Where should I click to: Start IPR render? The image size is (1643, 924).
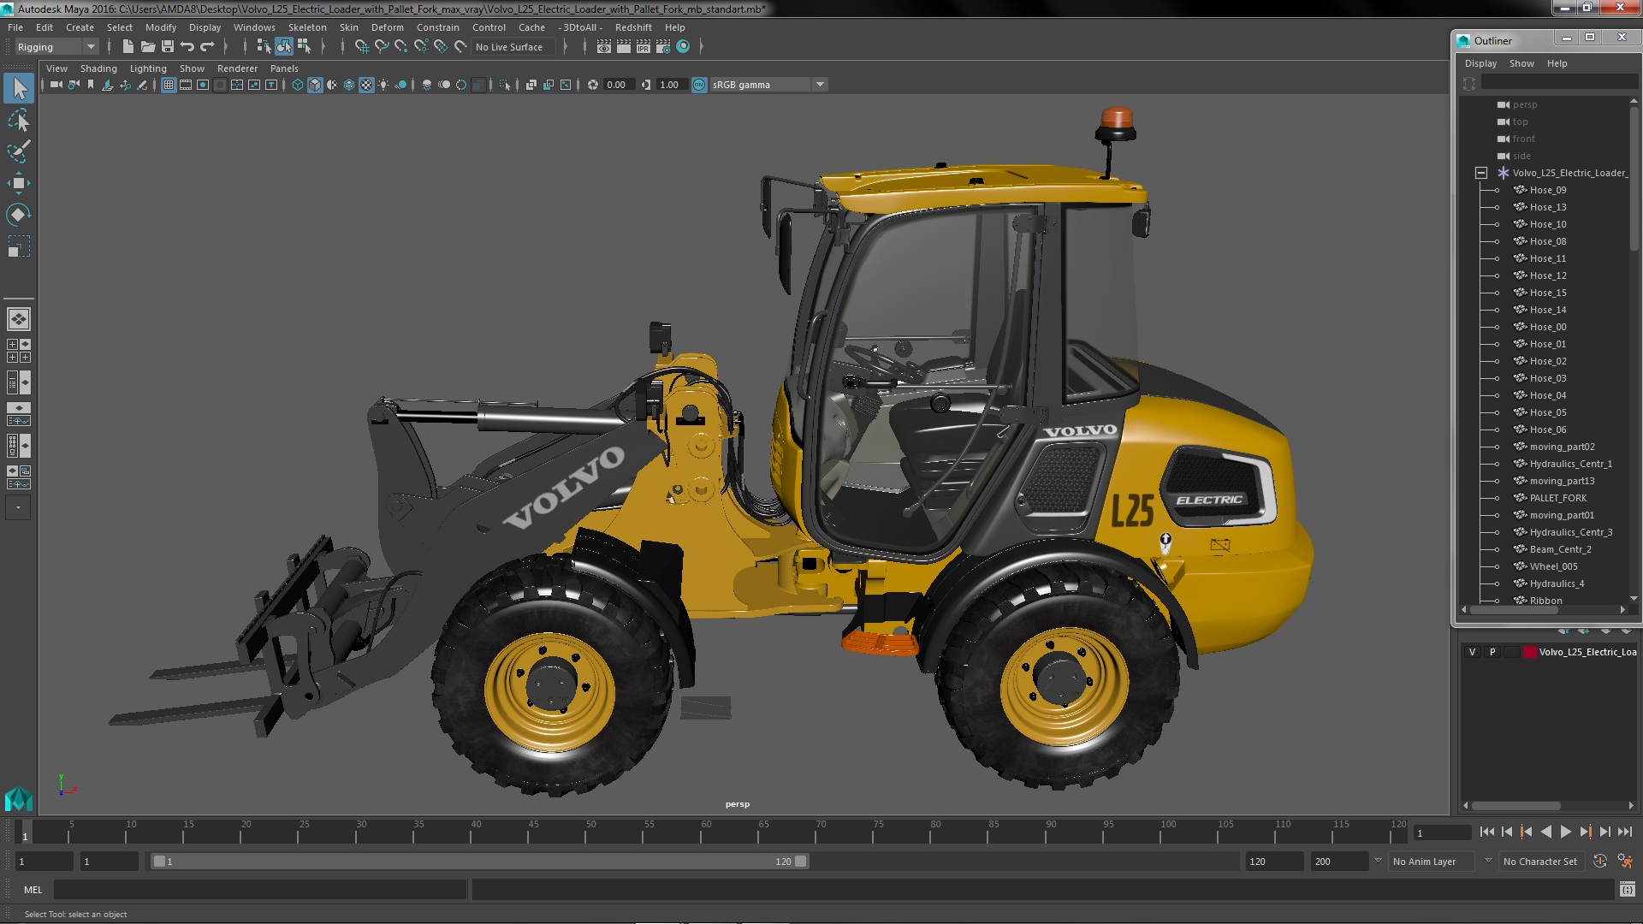point(644,47)
